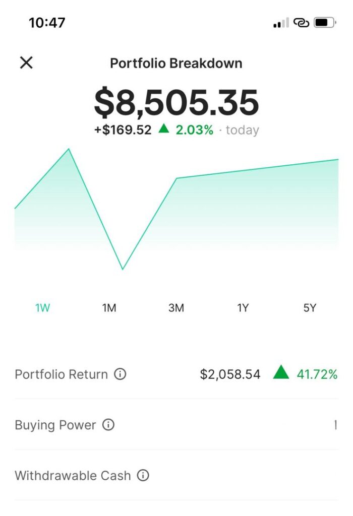Image resolution: width=353 pixels, height=516 pixels.
Task: Close the Portfolio Breakdown screen
Action: [26, 63]
